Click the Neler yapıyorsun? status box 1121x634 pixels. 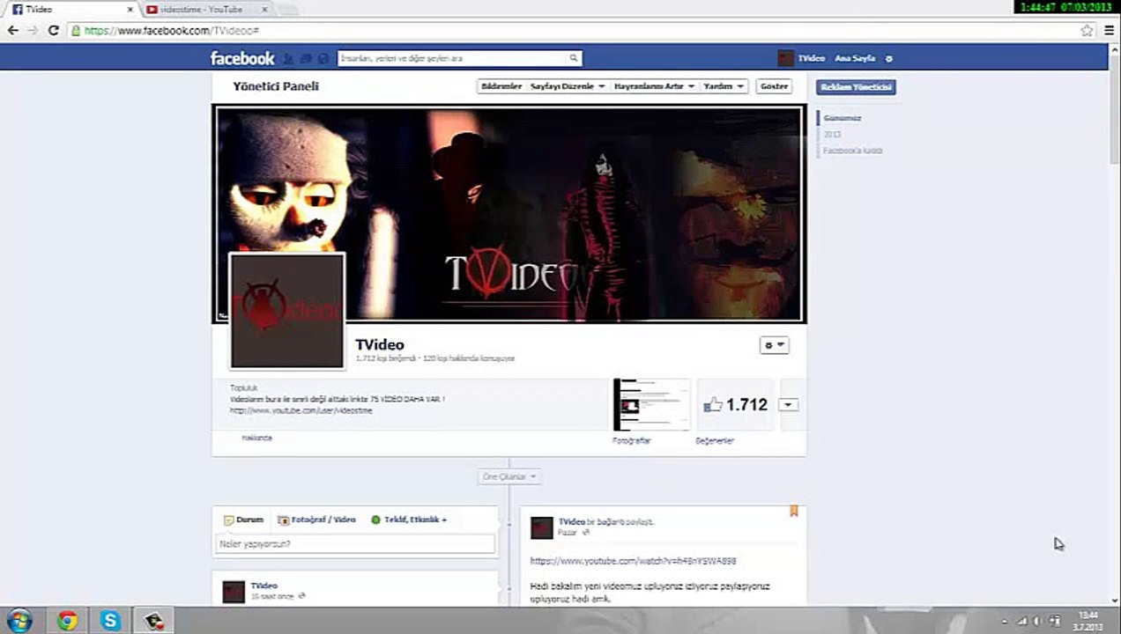click(355, 544)
